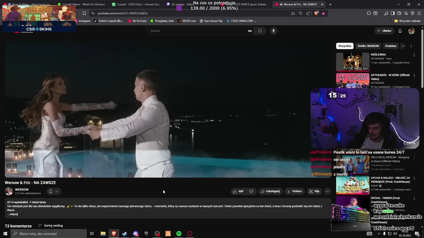
Task: Click the Klip clip button
Action: (314, 191)
